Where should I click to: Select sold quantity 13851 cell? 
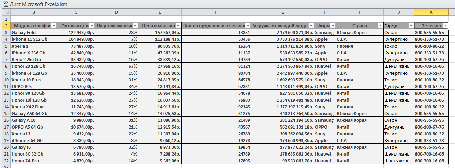coord(216,32)
